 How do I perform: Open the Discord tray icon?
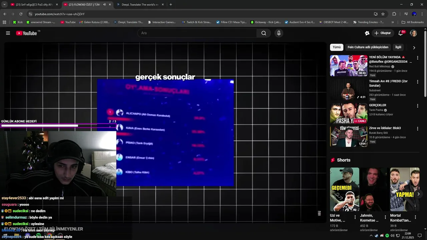(382, 236)
